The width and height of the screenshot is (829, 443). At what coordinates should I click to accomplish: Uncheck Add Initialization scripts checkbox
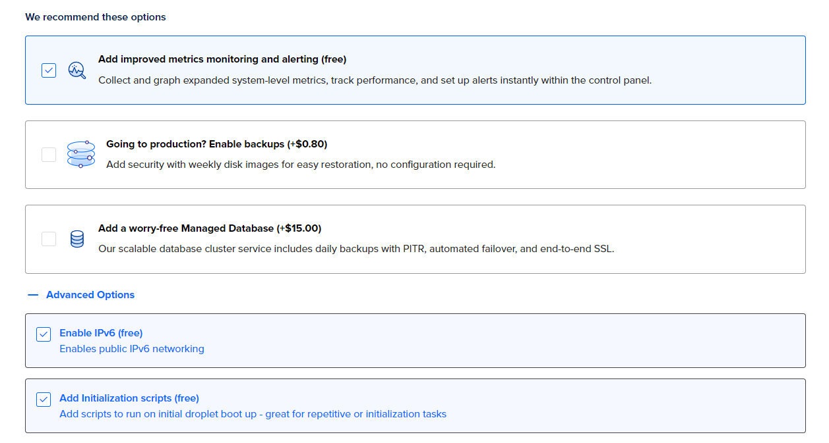(44, 400)
